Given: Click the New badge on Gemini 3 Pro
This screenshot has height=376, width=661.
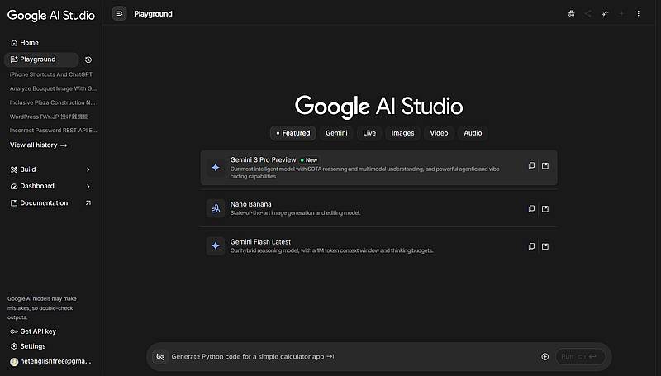Looking at the screenshot, I should click(309, 160).
